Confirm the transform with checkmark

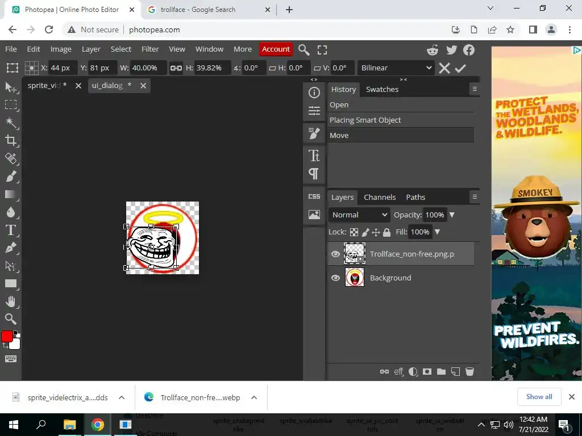click(x=460, y=68)
